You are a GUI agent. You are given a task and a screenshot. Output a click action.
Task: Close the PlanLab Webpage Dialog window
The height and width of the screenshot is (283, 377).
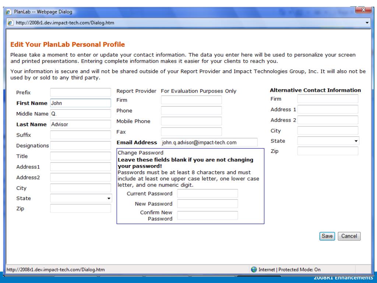[x=363, y=10]
